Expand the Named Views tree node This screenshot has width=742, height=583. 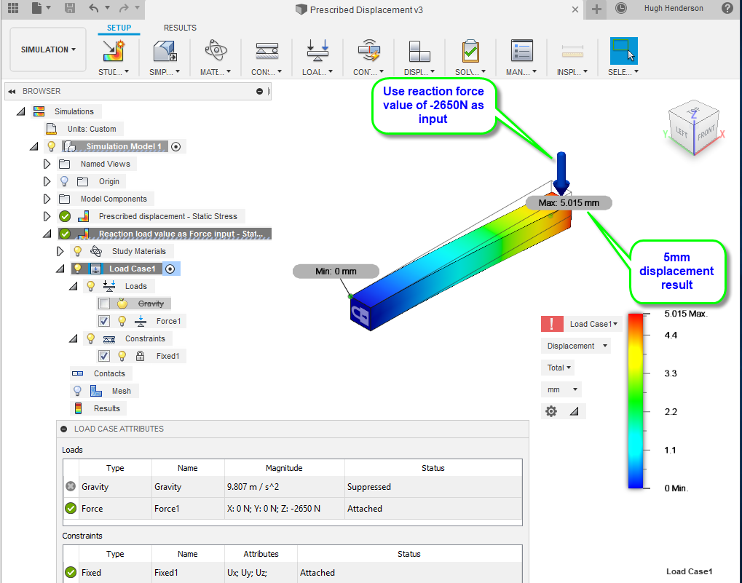pyautogui.click(x=46, y=163)
